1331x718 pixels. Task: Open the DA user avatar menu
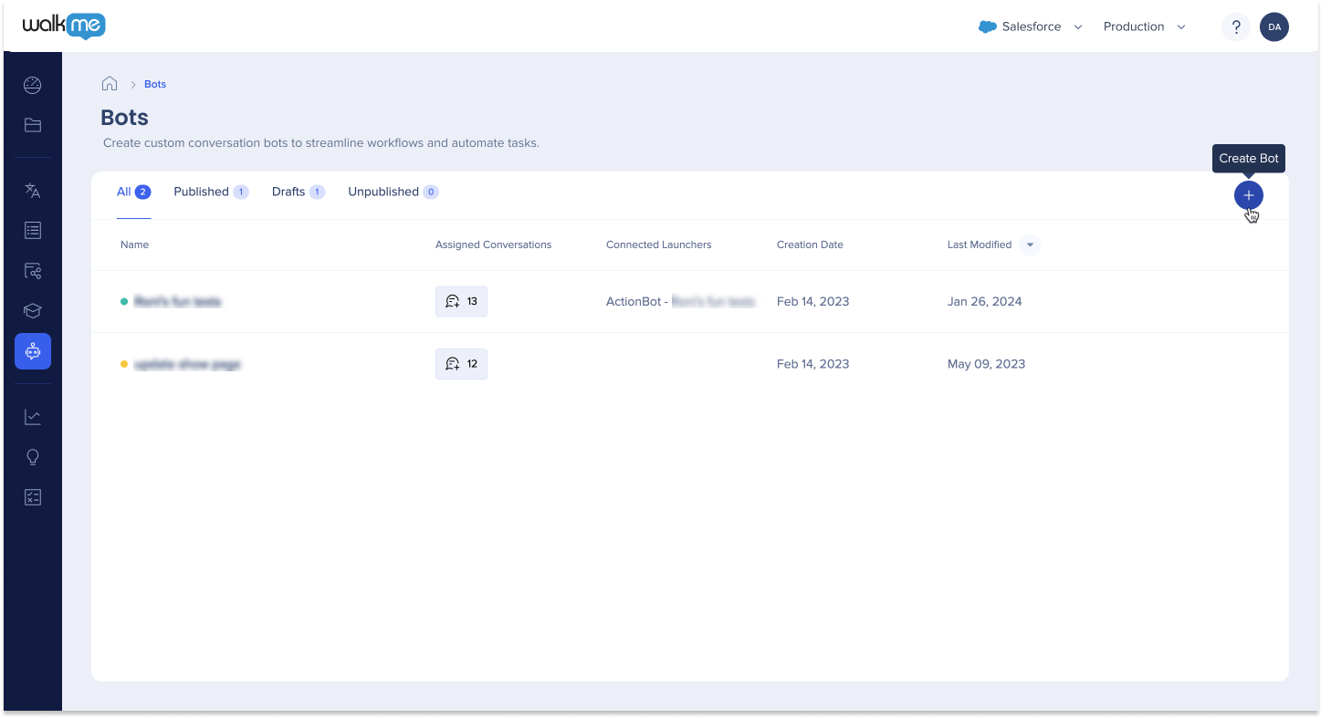pos(1274,27)
